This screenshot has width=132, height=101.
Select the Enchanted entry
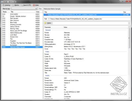point(22,45)
